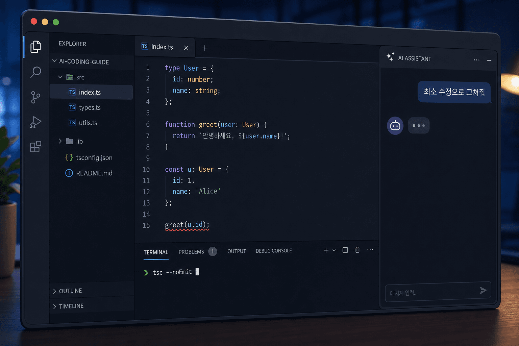The width and height of the screenshot is (519, 346).
Task: Switch to the DEBUG CONSOLE tab
Action: tap(274, 251)
